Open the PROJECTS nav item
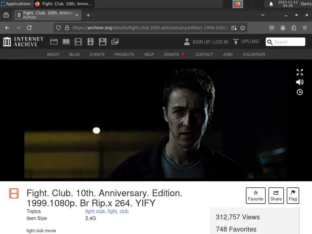Screen dimensions: 312x234 coord(124,55)
